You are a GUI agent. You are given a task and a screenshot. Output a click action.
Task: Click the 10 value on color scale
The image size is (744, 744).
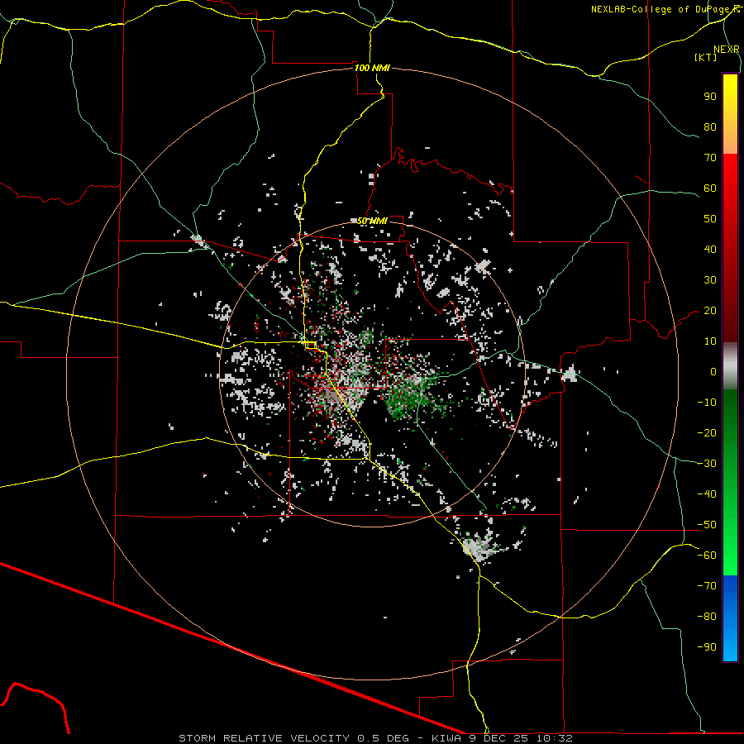[x=710, y=341]
